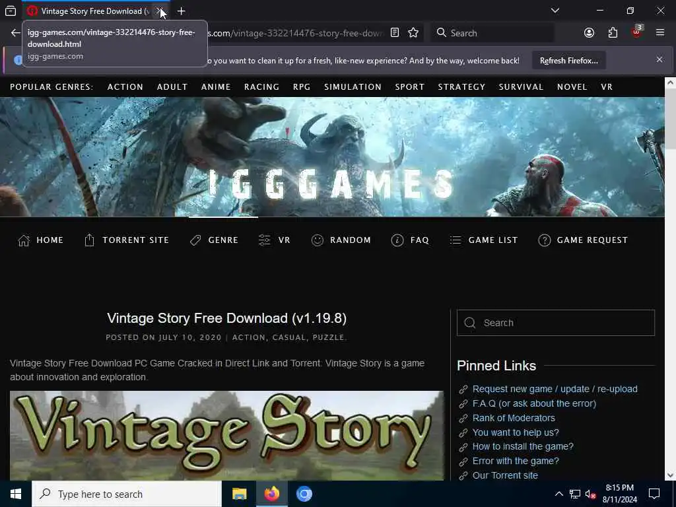The image size is (676, 507).
Task: Open the GAME LIST navigation link
Action: point(492,240)
